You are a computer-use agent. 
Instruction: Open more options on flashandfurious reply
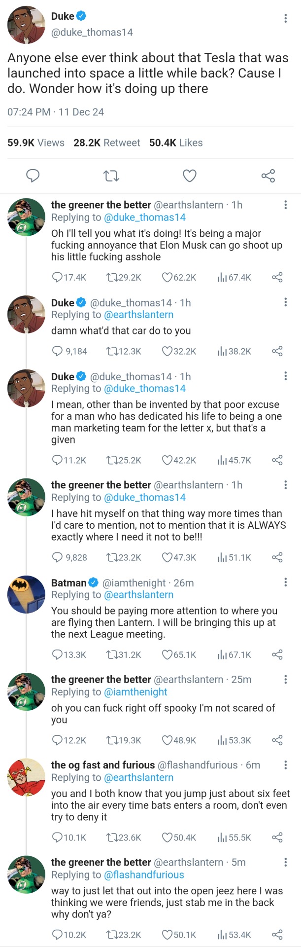285,765
